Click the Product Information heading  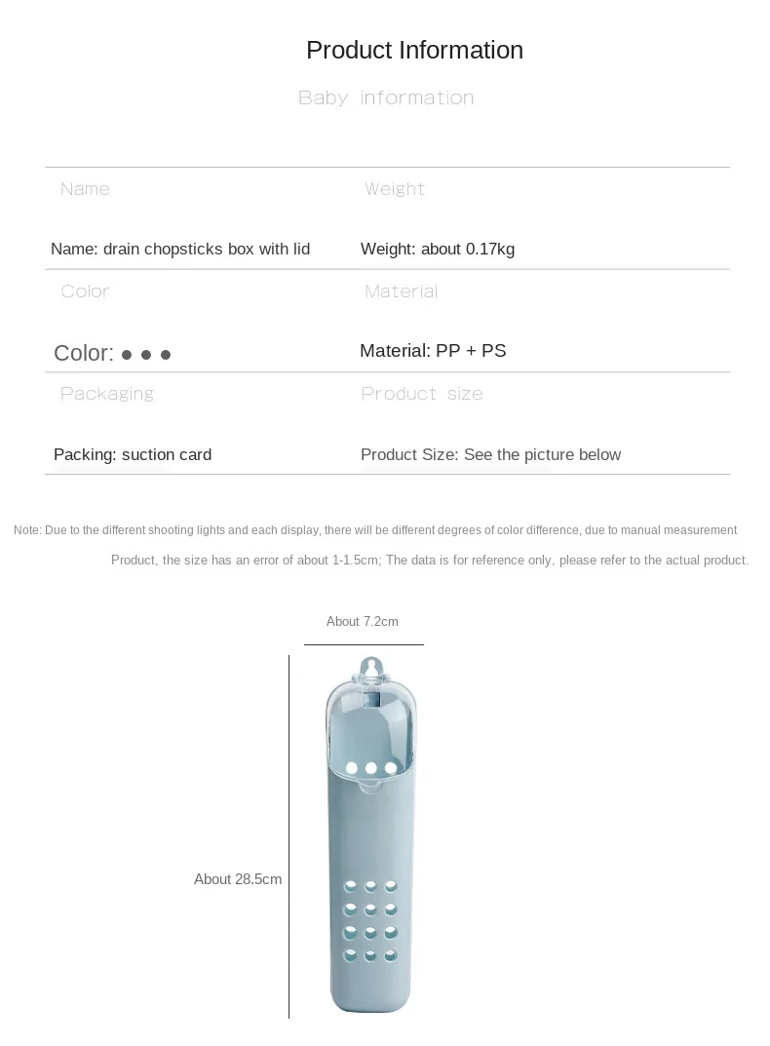click(414, 50)
